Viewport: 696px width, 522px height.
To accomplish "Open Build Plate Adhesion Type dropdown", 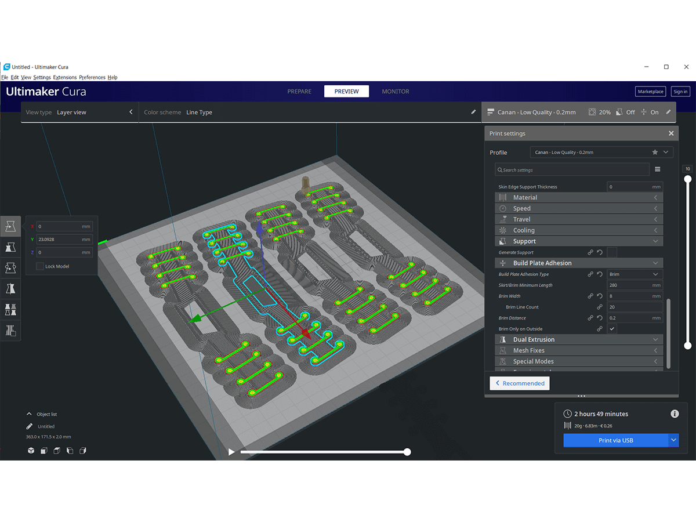I will click(635, 274).
